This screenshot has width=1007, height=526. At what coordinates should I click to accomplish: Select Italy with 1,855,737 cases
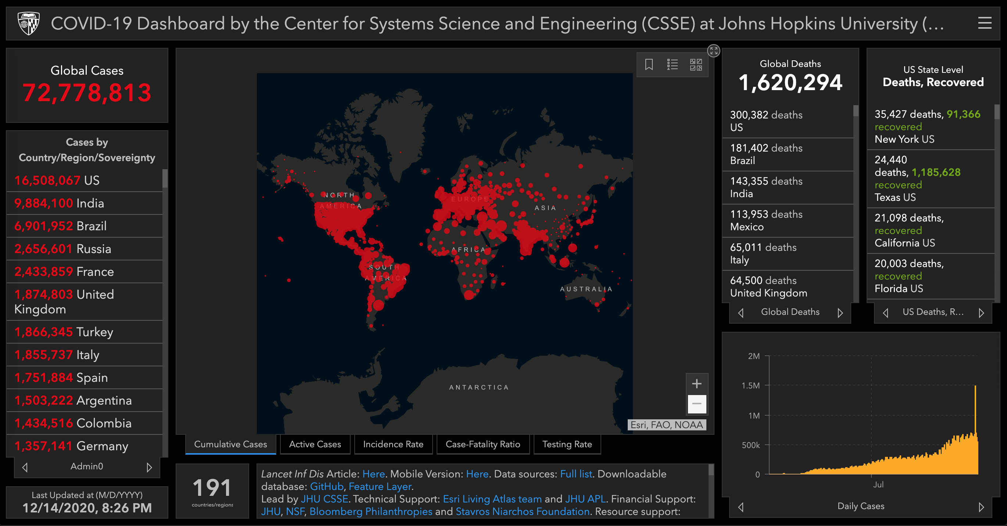[85, 355]
